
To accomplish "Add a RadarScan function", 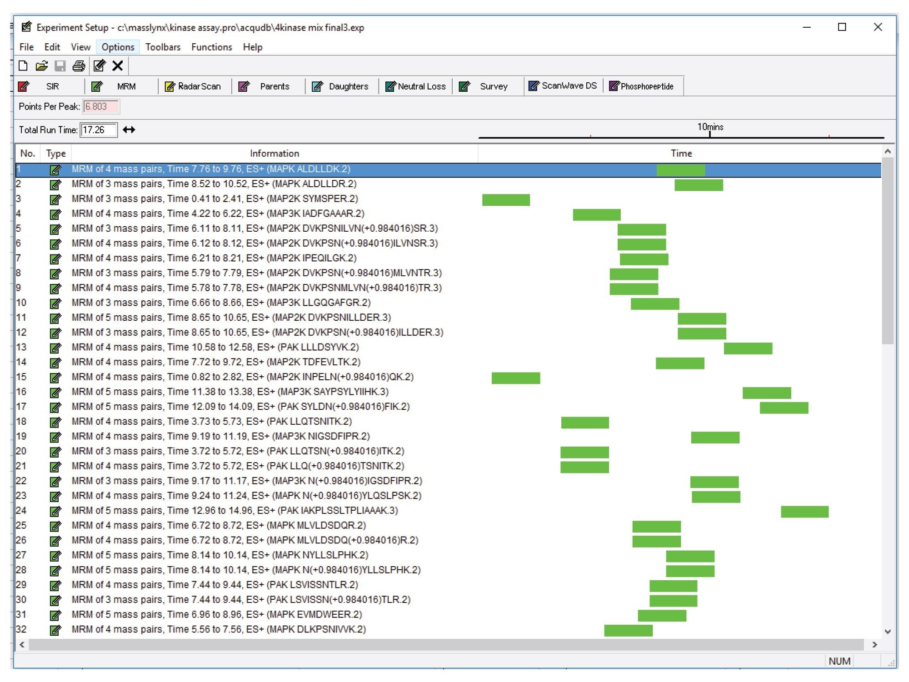I will coord(194,86).
